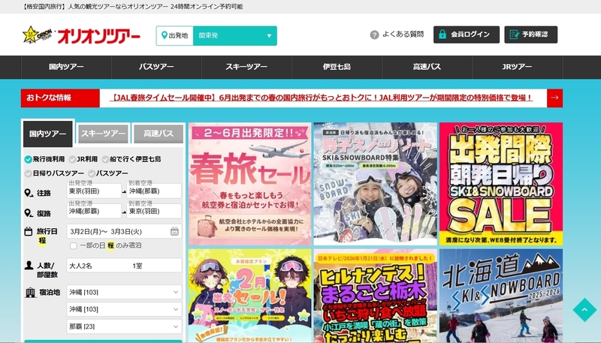Screen dimensions: 601x343
Task: Open the 往路 departure airport 東京(羽田) selector
Action: coord(94,191)
